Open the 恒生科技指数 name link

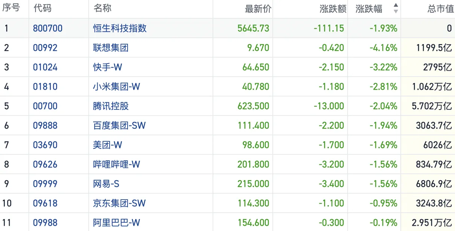(x=120, y=28)
